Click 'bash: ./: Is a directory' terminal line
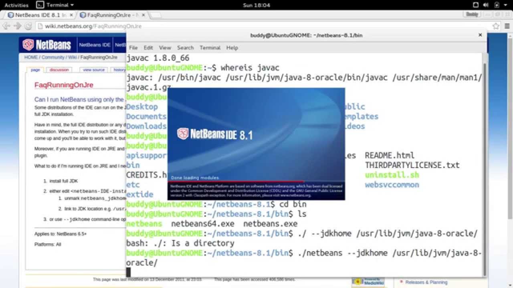This screenshot has width=513, height=288. click(x=180, y=243)
